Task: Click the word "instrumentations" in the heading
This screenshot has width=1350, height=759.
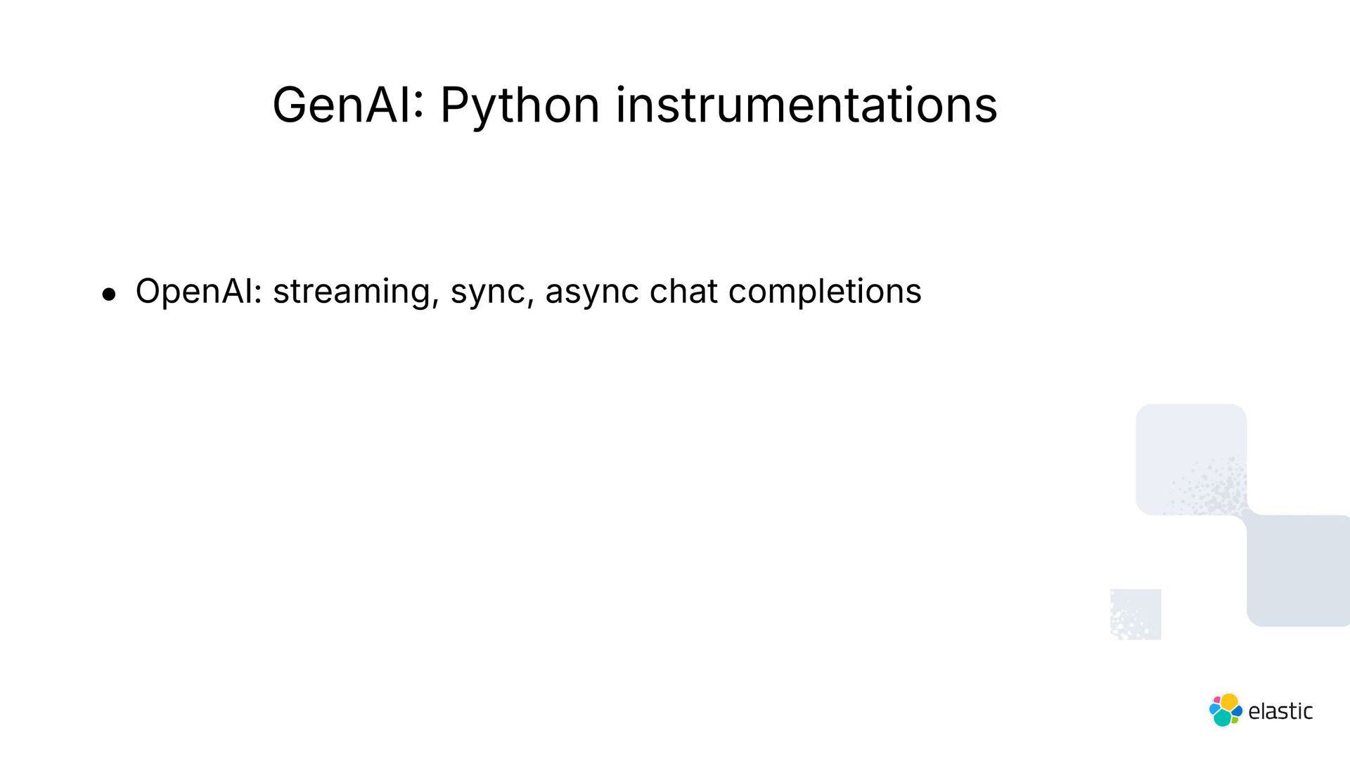Action: point(807,105)
